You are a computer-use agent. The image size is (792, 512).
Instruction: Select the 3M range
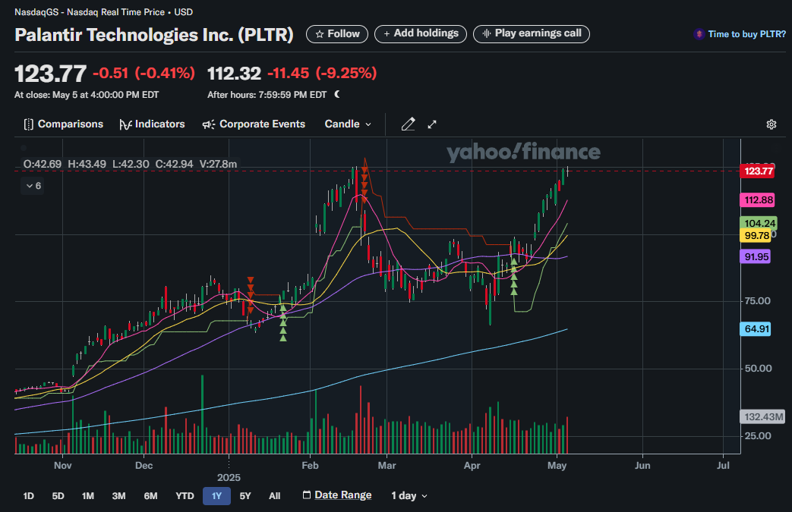click(118, 496)
